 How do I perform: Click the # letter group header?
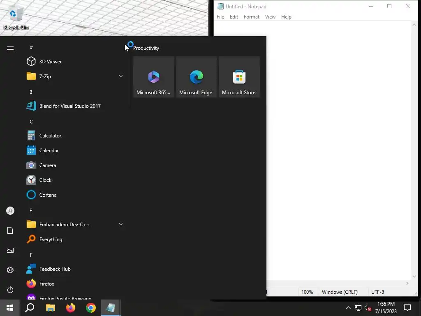pyautogui.click(x=31, y=47)
